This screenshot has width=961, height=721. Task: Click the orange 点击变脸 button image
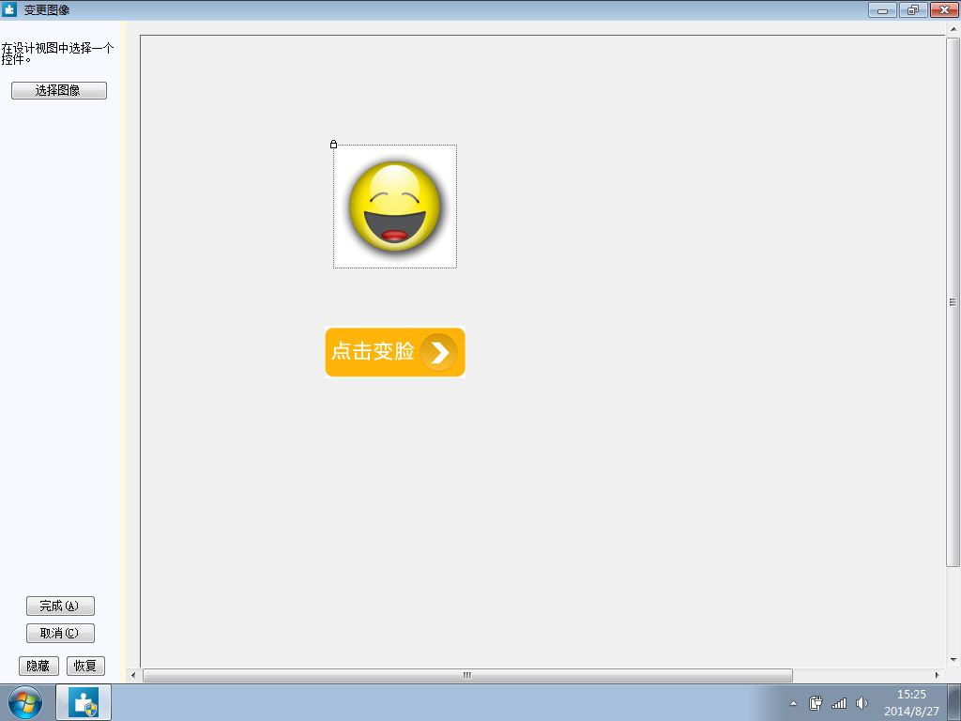[395, 352]
